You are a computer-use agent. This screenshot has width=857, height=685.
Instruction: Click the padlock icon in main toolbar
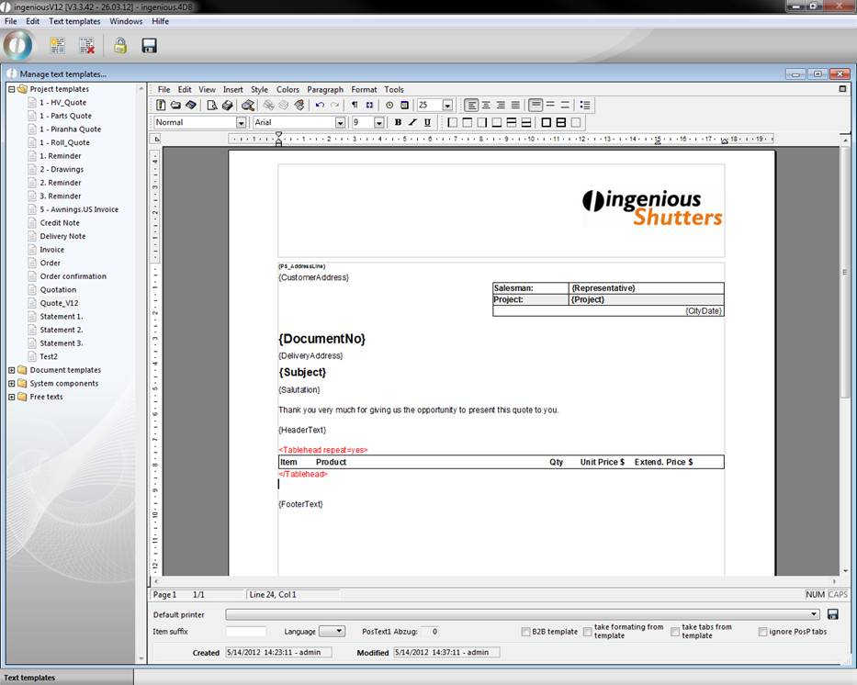[x=119, y=45]
